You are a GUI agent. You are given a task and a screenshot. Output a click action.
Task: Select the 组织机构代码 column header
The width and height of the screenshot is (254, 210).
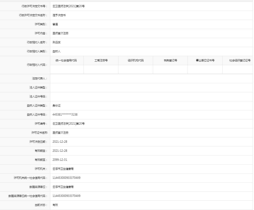point(135,61)
